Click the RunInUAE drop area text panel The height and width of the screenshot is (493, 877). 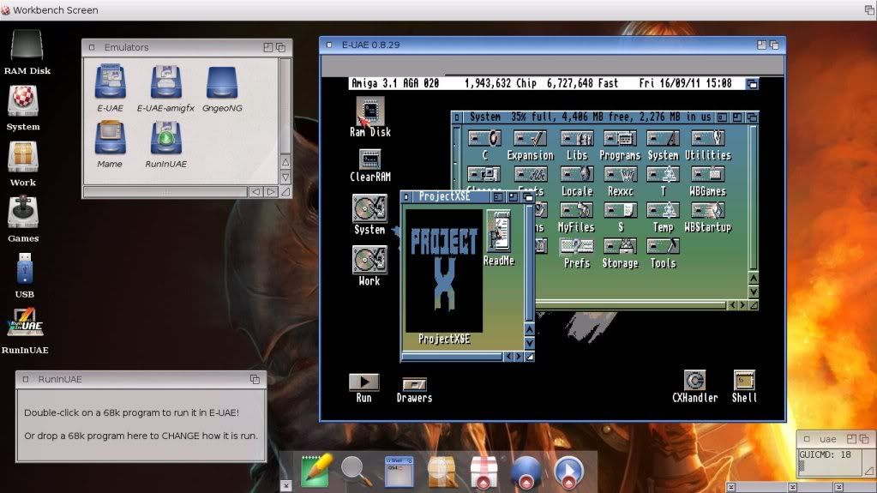tap(141, 424)
